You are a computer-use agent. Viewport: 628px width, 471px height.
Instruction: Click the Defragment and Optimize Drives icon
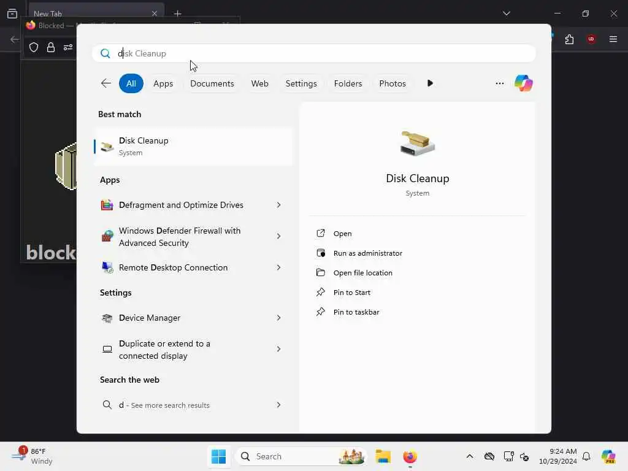pyautogui.click(x=107, y=205)
